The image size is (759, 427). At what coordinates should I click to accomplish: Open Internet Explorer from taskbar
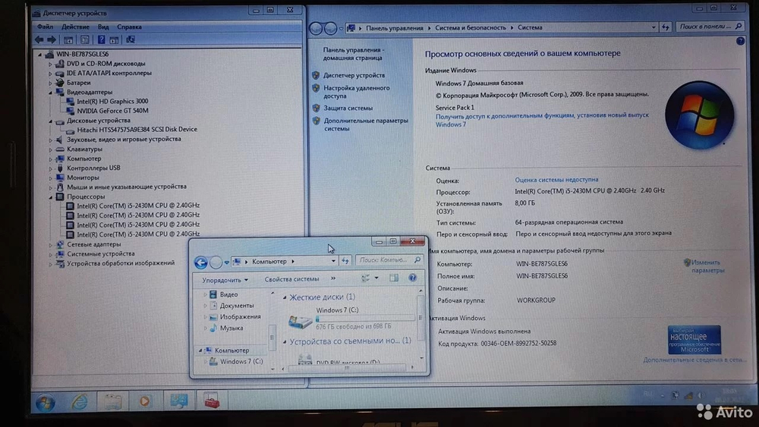(80, 401)
